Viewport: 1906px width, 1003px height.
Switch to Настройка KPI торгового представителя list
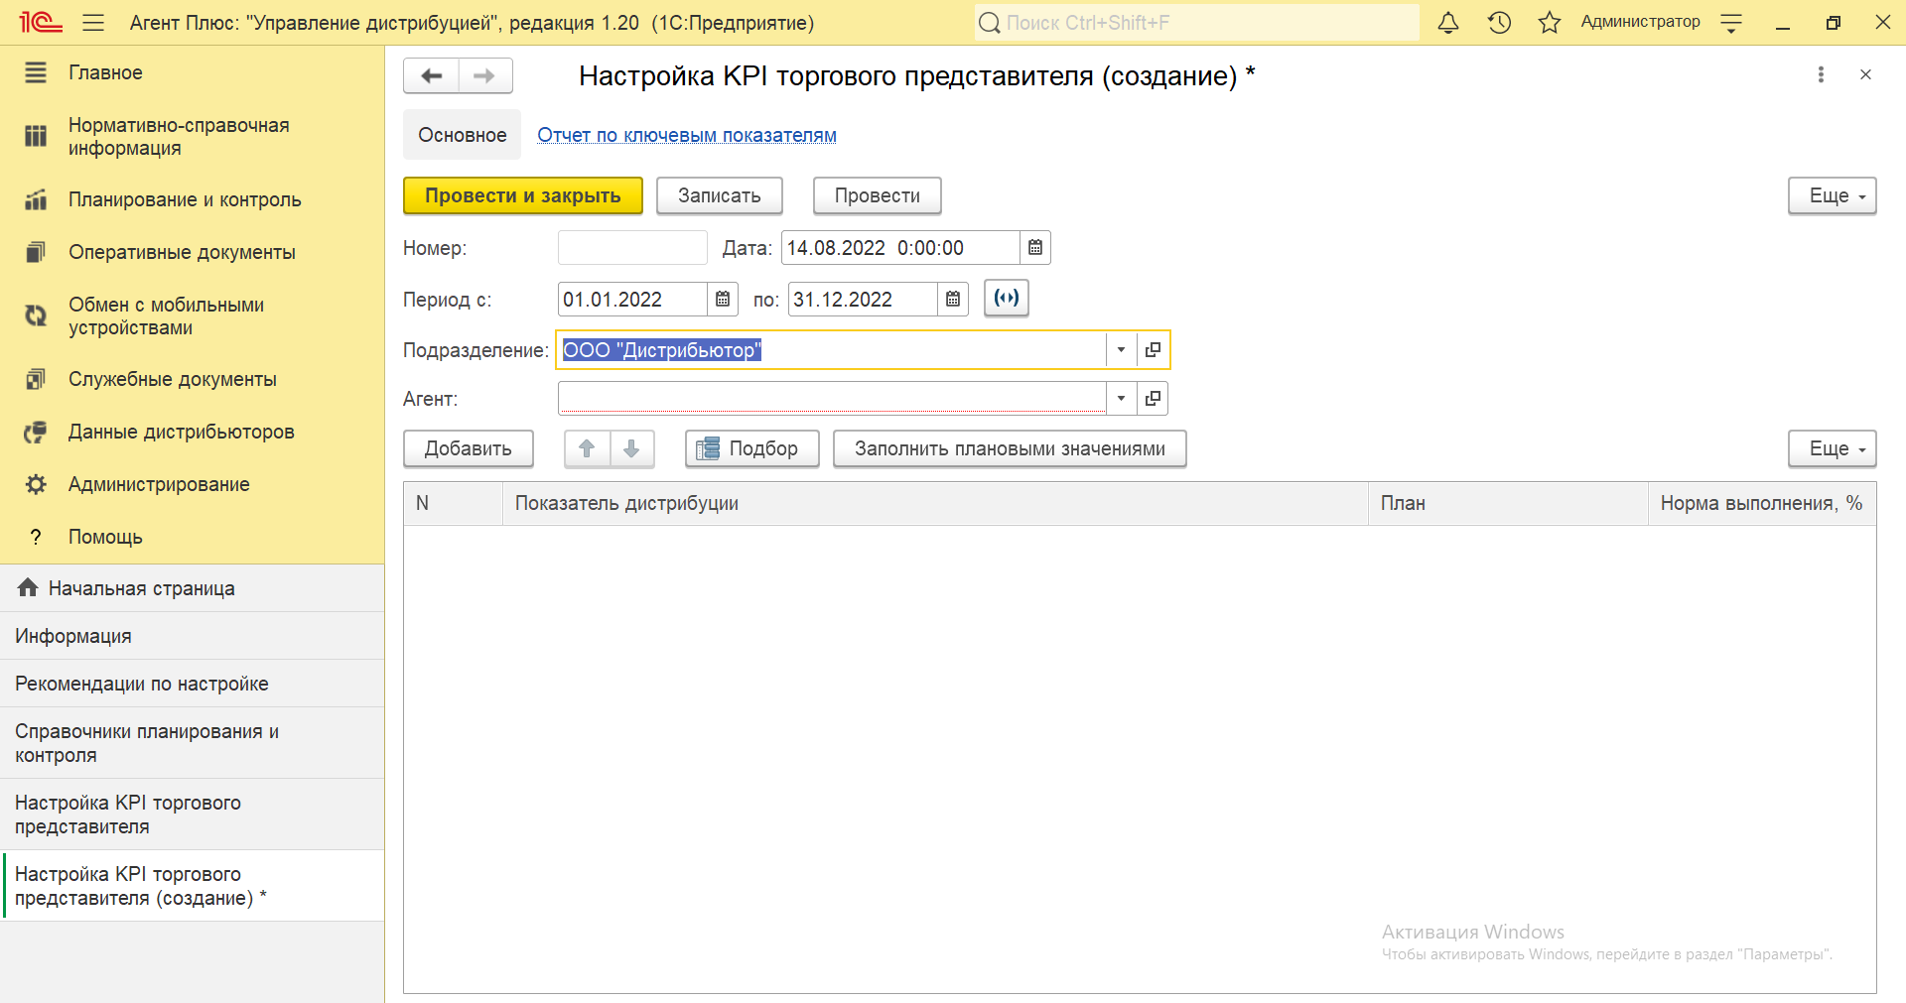pyautogui.click(x=192, y=815)
